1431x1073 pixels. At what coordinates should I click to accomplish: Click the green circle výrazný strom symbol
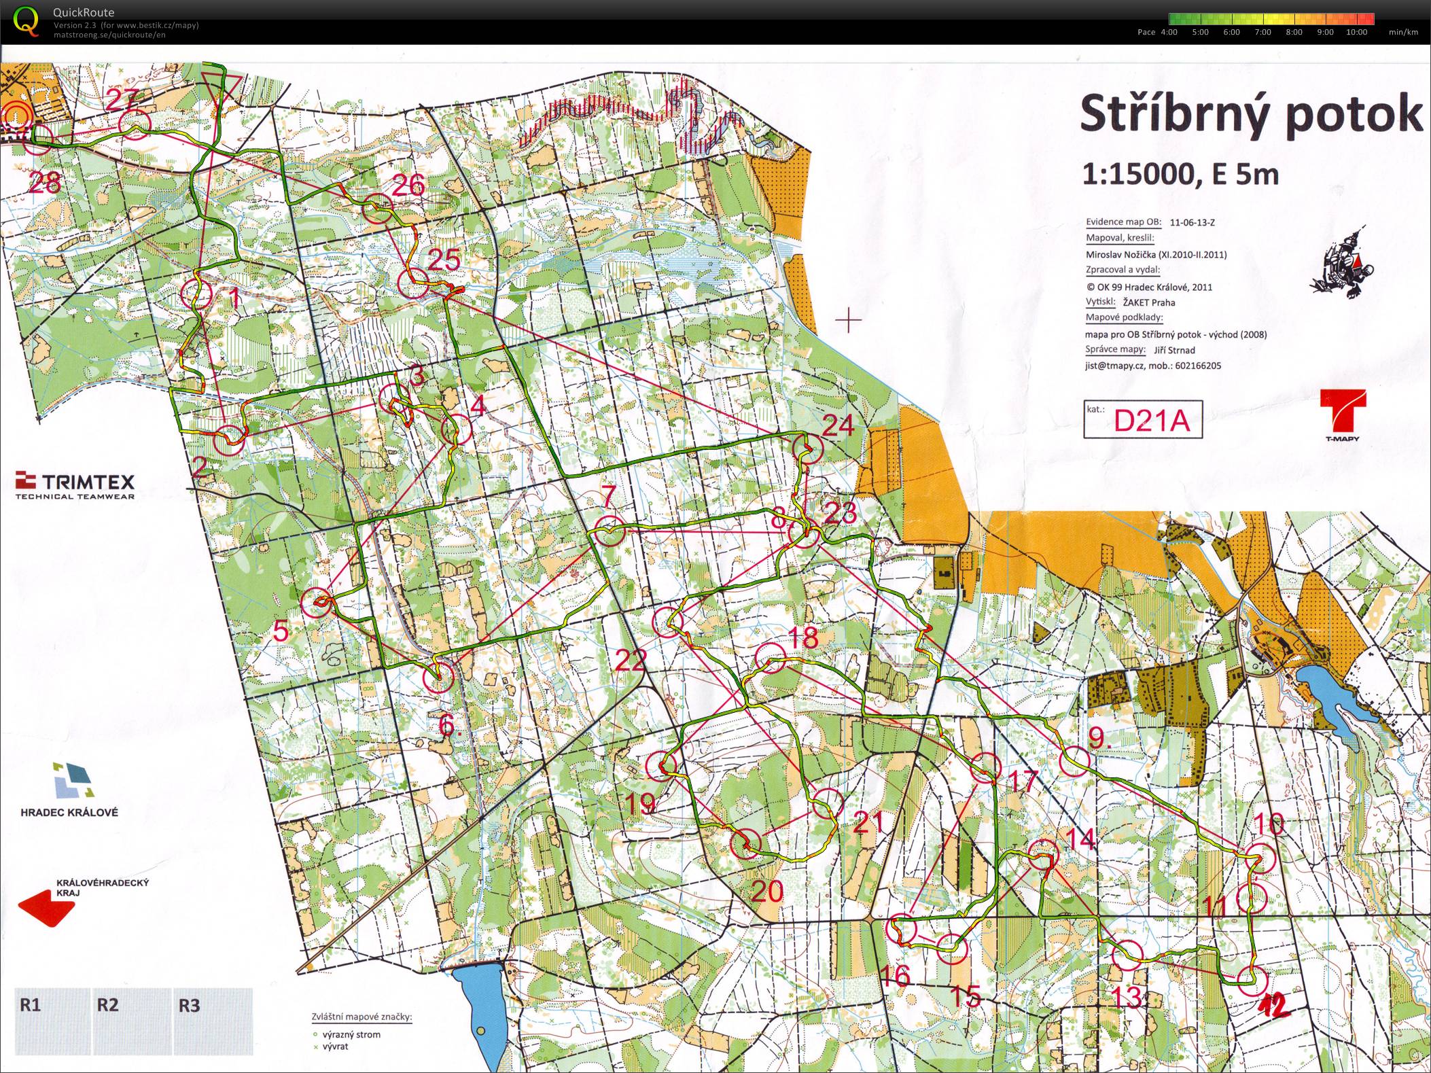[315, 1034]
